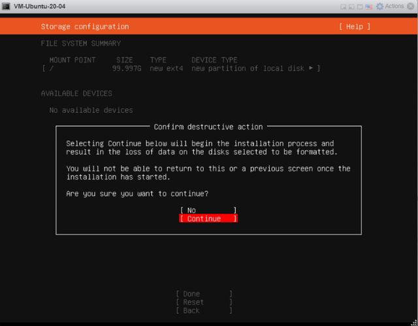Image resolution: width=418 pixels, height=326 pixels.
Task: Click the MOUNT POINT column header
Action: point(72,60)
